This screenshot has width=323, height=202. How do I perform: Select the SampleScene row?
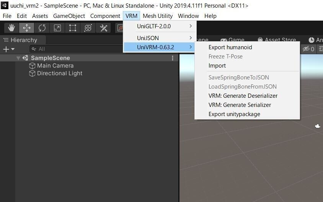click(90, 58)
